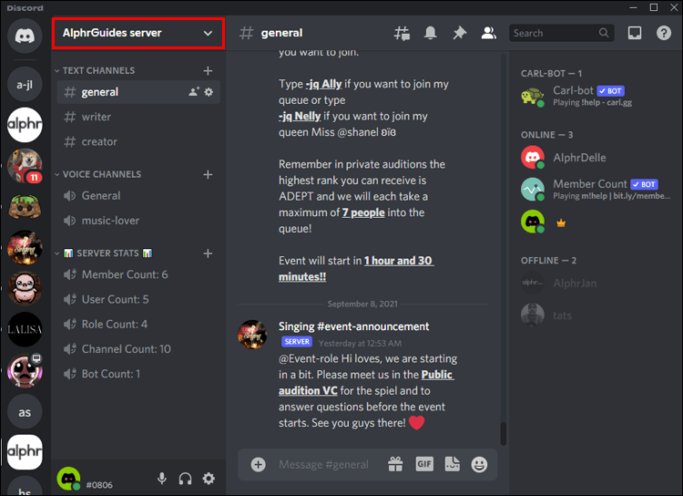Screen dimensions: 683x496
Task: Open offline member AlphrJan profile
Action: tap(596, 284)
